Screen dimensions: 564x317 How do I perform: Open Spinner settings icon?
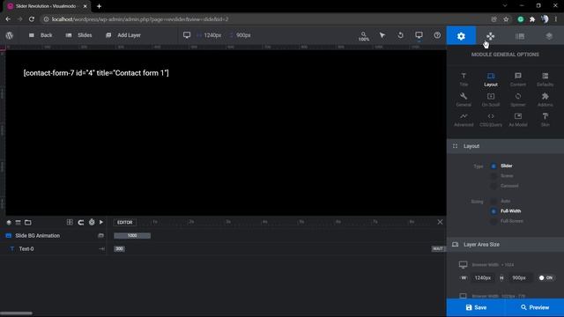[x=518, y=100]
